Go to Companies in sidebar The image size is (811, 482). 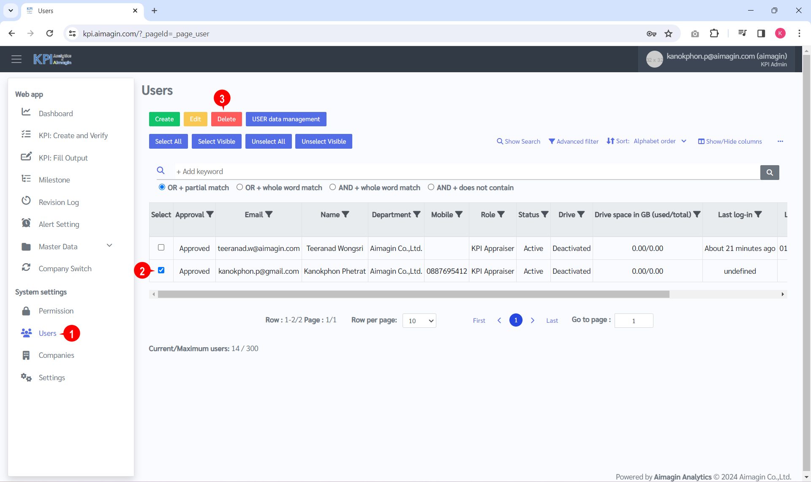[x=56, y=355]
